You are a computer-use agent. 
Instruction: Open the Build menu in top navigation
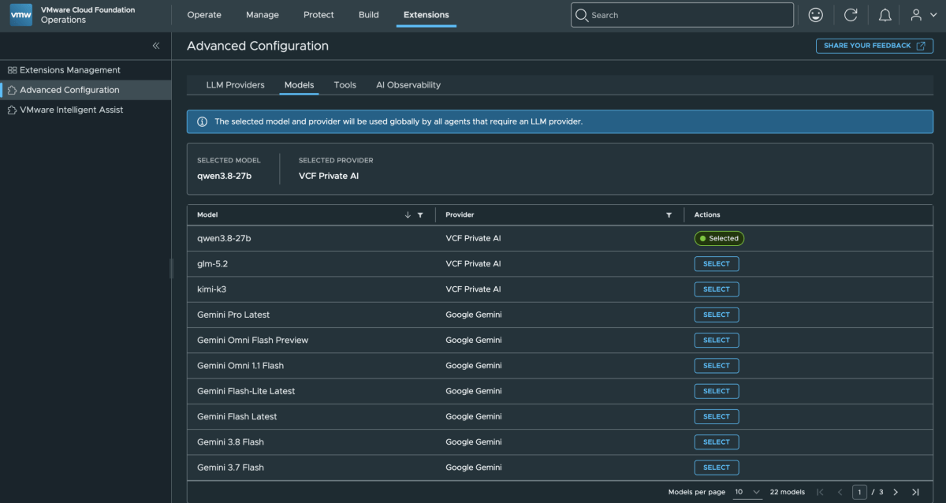[x=369, y=15]
